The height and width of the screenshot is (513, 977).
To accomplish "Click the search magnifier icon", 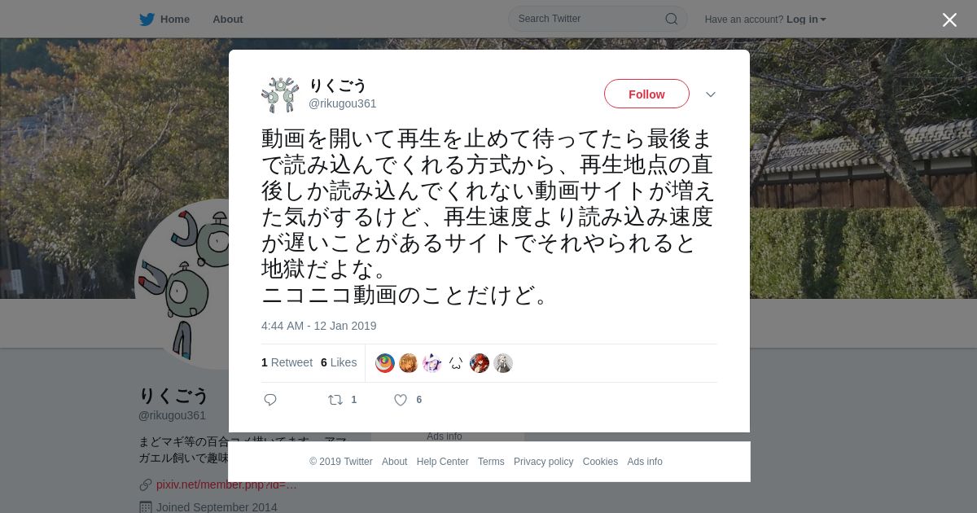I will point(672,19).
